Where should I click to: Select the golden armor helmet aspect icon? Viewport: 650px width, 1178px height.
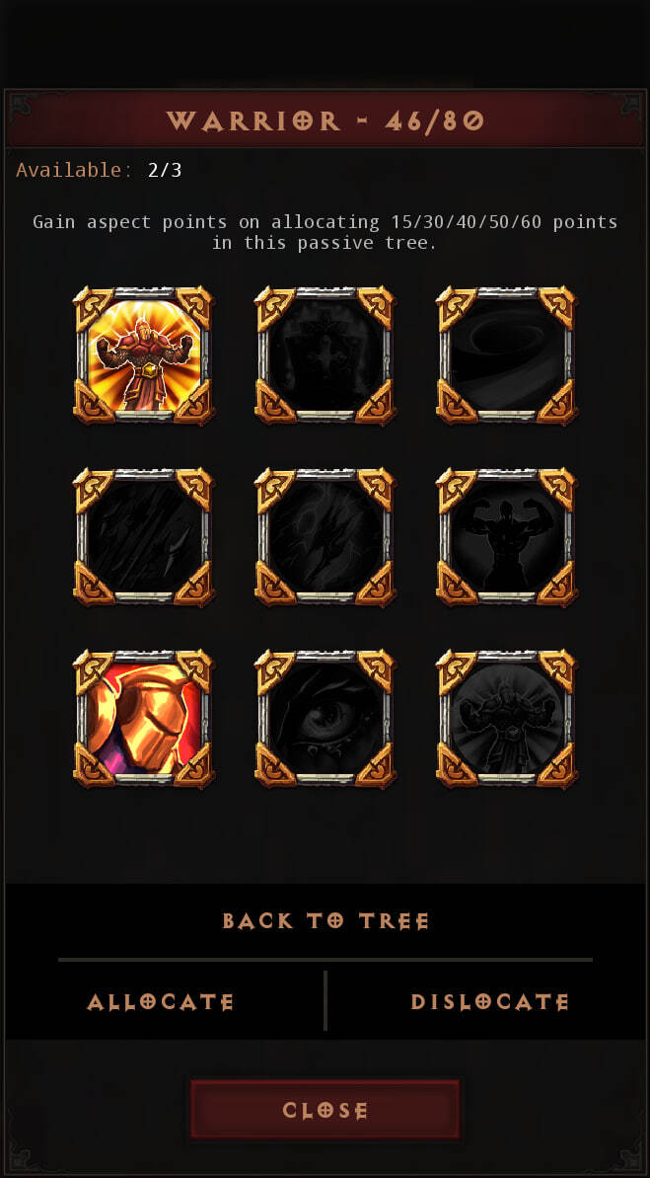[x=143, y=719]
